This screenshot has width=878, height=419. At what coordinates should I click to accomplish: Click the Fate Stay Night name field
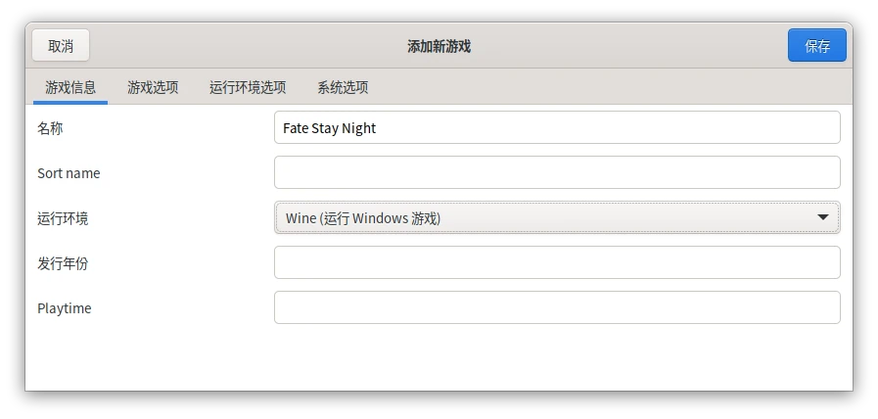(x=556, y=127)
